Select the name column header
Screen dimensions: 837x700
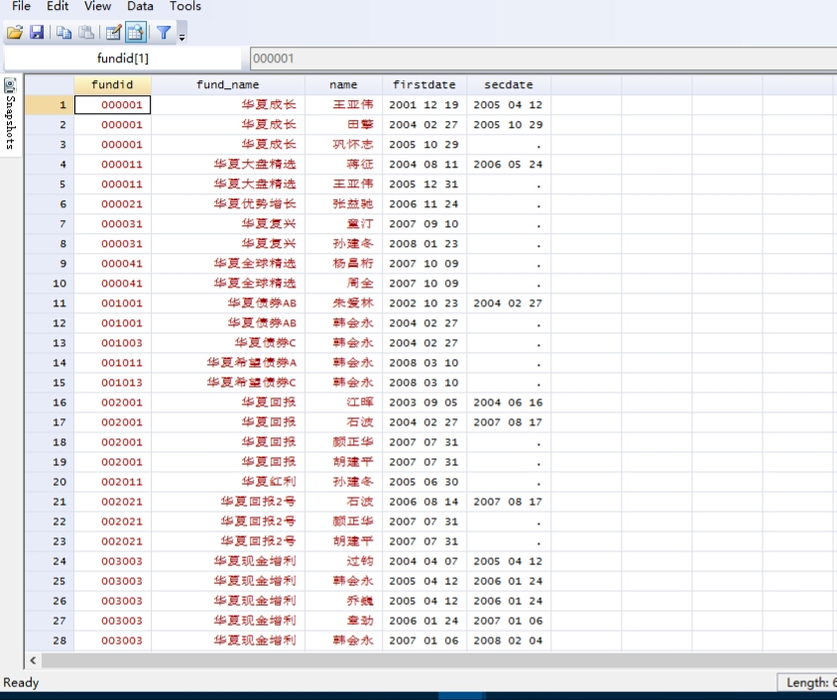[x=343, y=85]
